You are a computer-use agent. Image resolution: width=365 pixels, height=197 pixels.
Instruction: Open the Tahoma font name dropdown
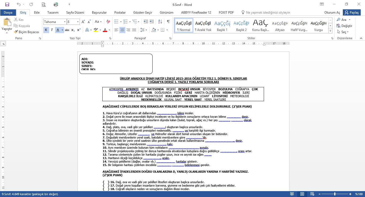click(x=65, y=22)
